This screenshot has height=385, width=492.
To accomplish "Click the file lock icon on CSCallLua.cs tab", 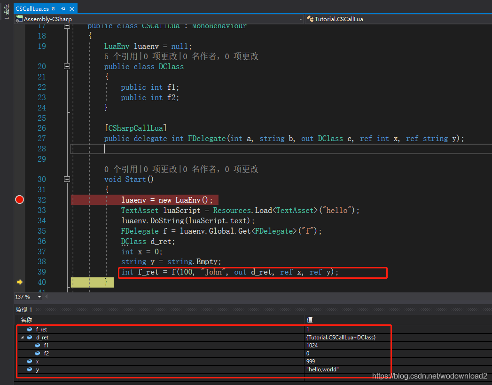I will (54, 9).
